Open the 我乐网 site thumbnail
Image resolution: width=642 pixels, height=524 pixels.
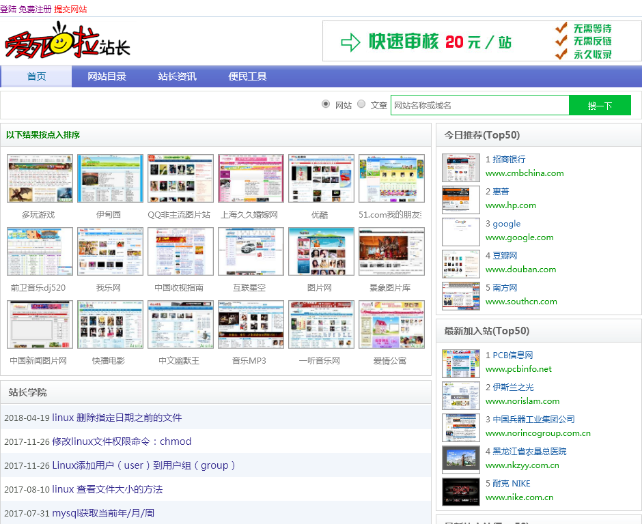(x=110, y=251)
